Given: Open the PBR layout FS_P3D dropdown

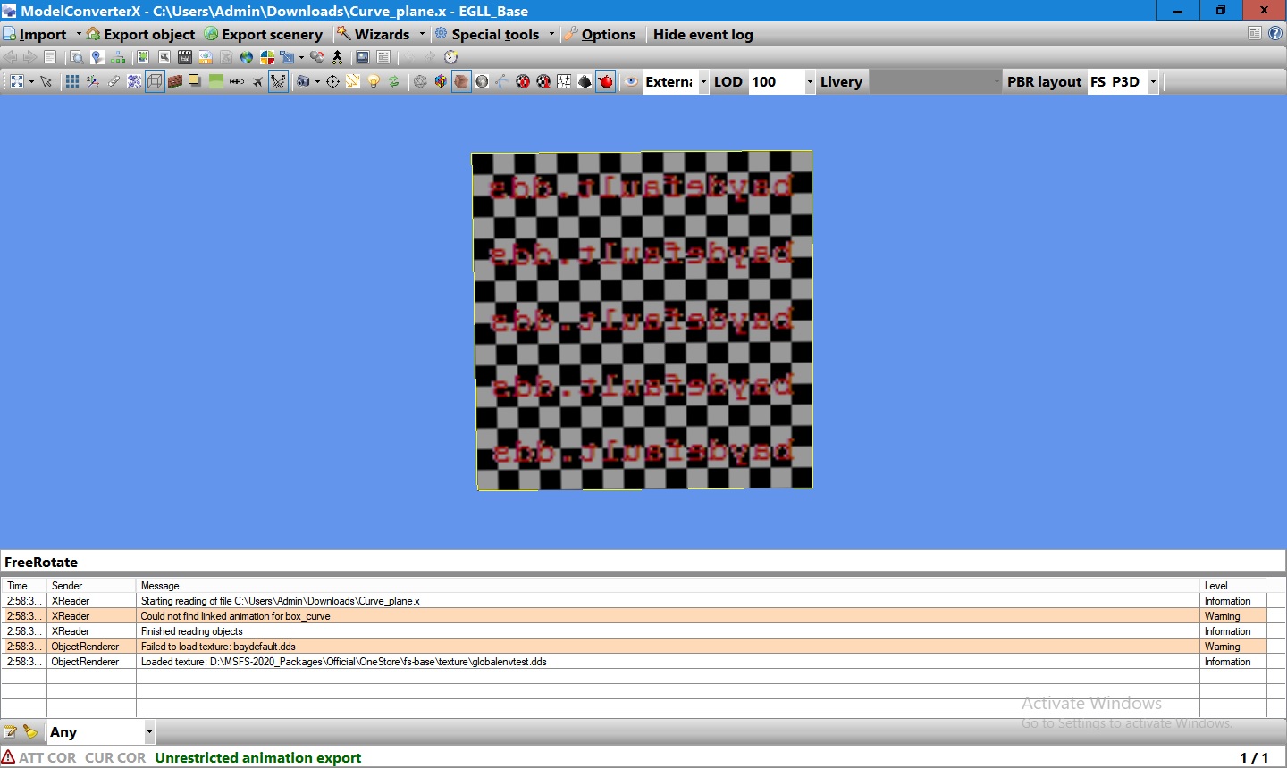Looking at the screenshot, I should pos(1153,81).
